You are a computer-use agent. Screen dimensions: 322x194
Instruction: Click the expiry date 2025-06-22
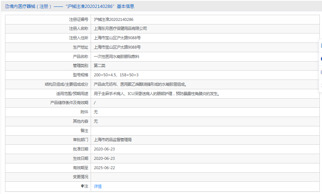click(104, 168)
